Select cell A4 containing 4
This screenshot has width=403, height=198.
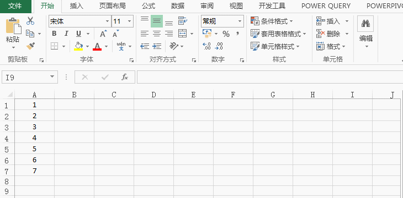(x=34, y=138)
